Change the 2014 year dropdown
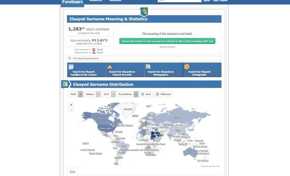The image size is (290, 176). (108, 94)
